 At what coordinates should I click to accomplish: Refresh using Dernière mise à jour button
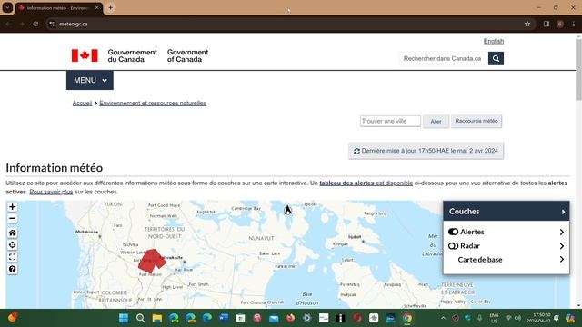point(426,151)
